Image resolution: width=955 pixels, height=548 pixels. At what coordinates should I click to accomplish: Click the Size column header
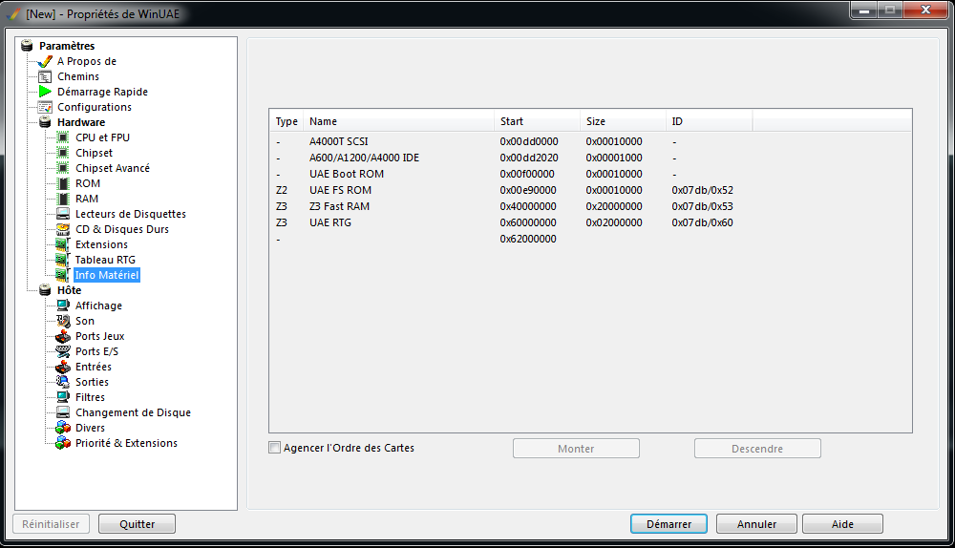pos(623,121)
